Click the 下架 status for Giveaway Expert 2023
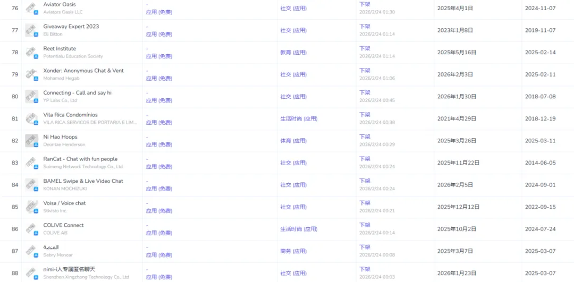The width and height of the screenshot is (574, 282). (x=365, y=27)
